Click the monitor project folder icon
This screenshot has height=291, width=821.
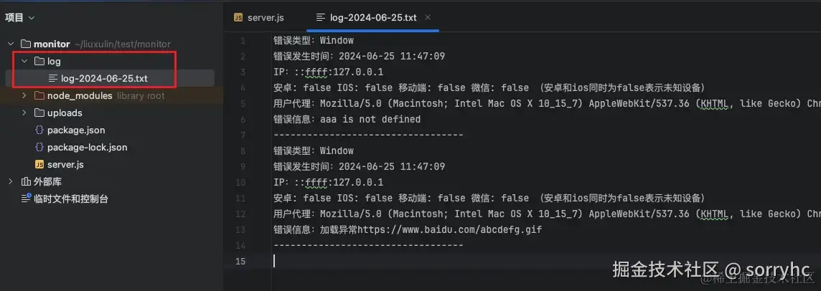tap(27, 44)
